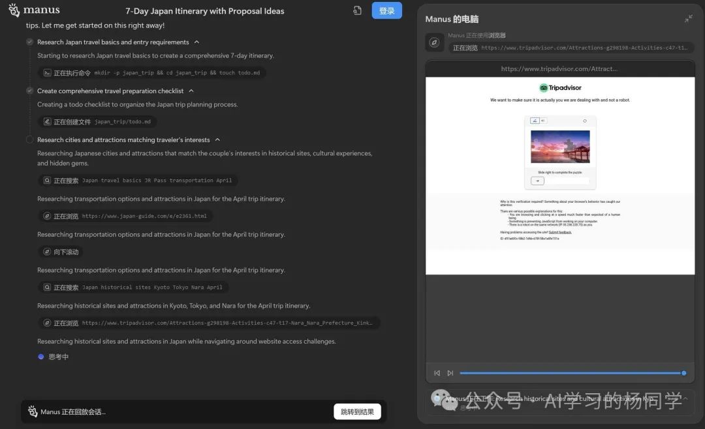Click the 跳转到结果 jump-to-results button
This screenshot has height=429, width=705.
(x=356, y=411)
